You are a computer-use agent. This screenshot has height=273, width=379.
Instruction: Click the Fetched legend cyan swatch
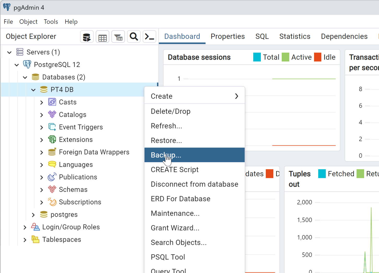[322, 174]
